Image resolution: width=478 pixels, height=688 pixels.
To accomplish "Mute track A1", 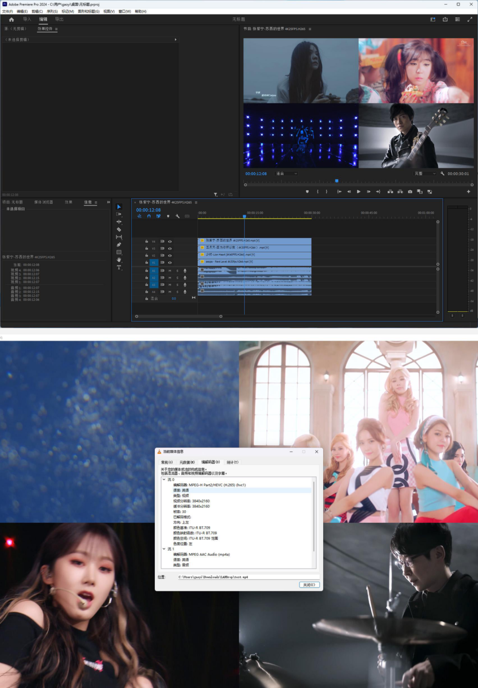I will [170, 271].
